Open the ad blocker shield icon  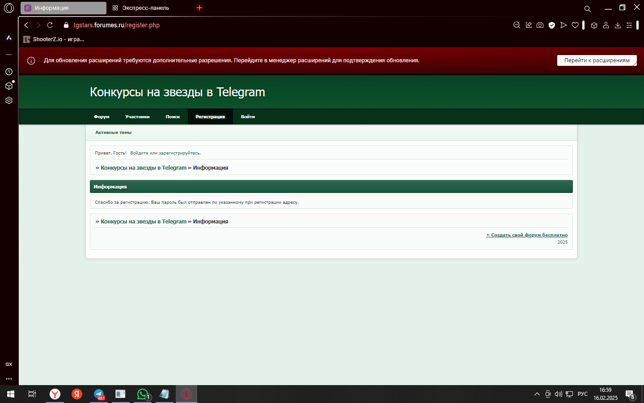pos(552,25)
